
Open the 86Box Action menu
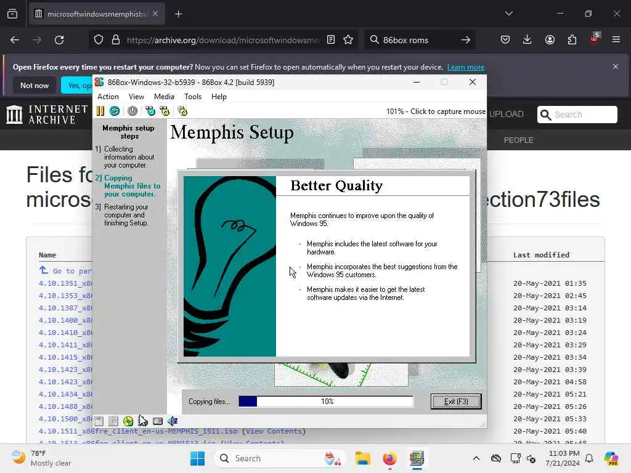coord(108,97)
